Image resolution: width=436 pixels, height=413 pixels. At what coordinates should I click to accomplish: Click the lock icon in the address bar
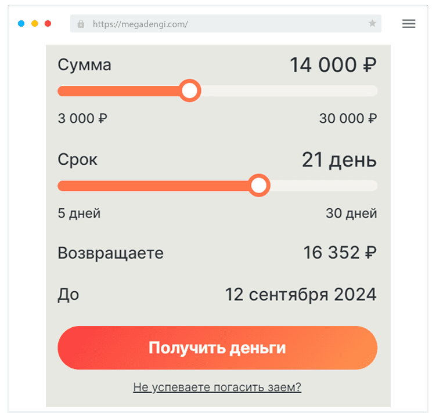tap(81, 24)
